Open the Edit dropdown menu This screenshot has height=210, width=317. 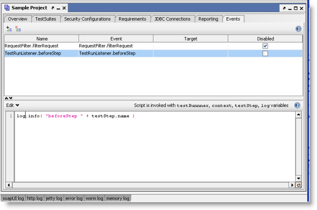(12, 105)
